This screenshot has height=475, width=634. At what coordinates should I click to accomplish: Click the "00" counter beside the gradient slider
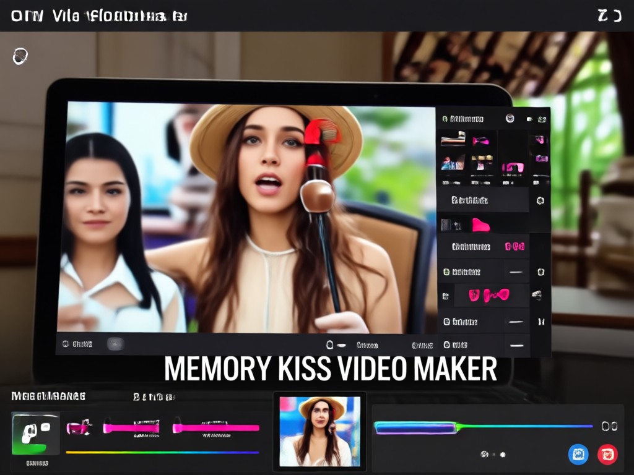609,426
